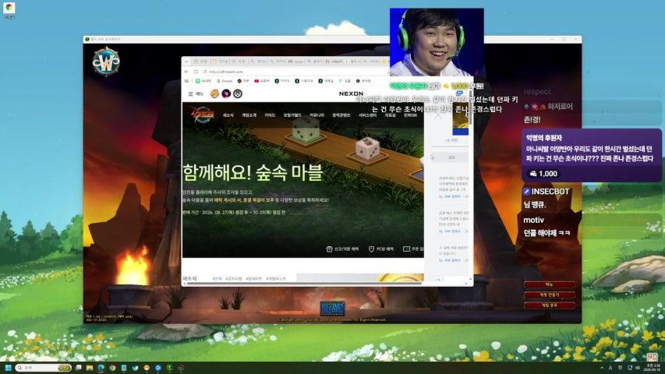Click the NEXON logo link

click(351, 93)
